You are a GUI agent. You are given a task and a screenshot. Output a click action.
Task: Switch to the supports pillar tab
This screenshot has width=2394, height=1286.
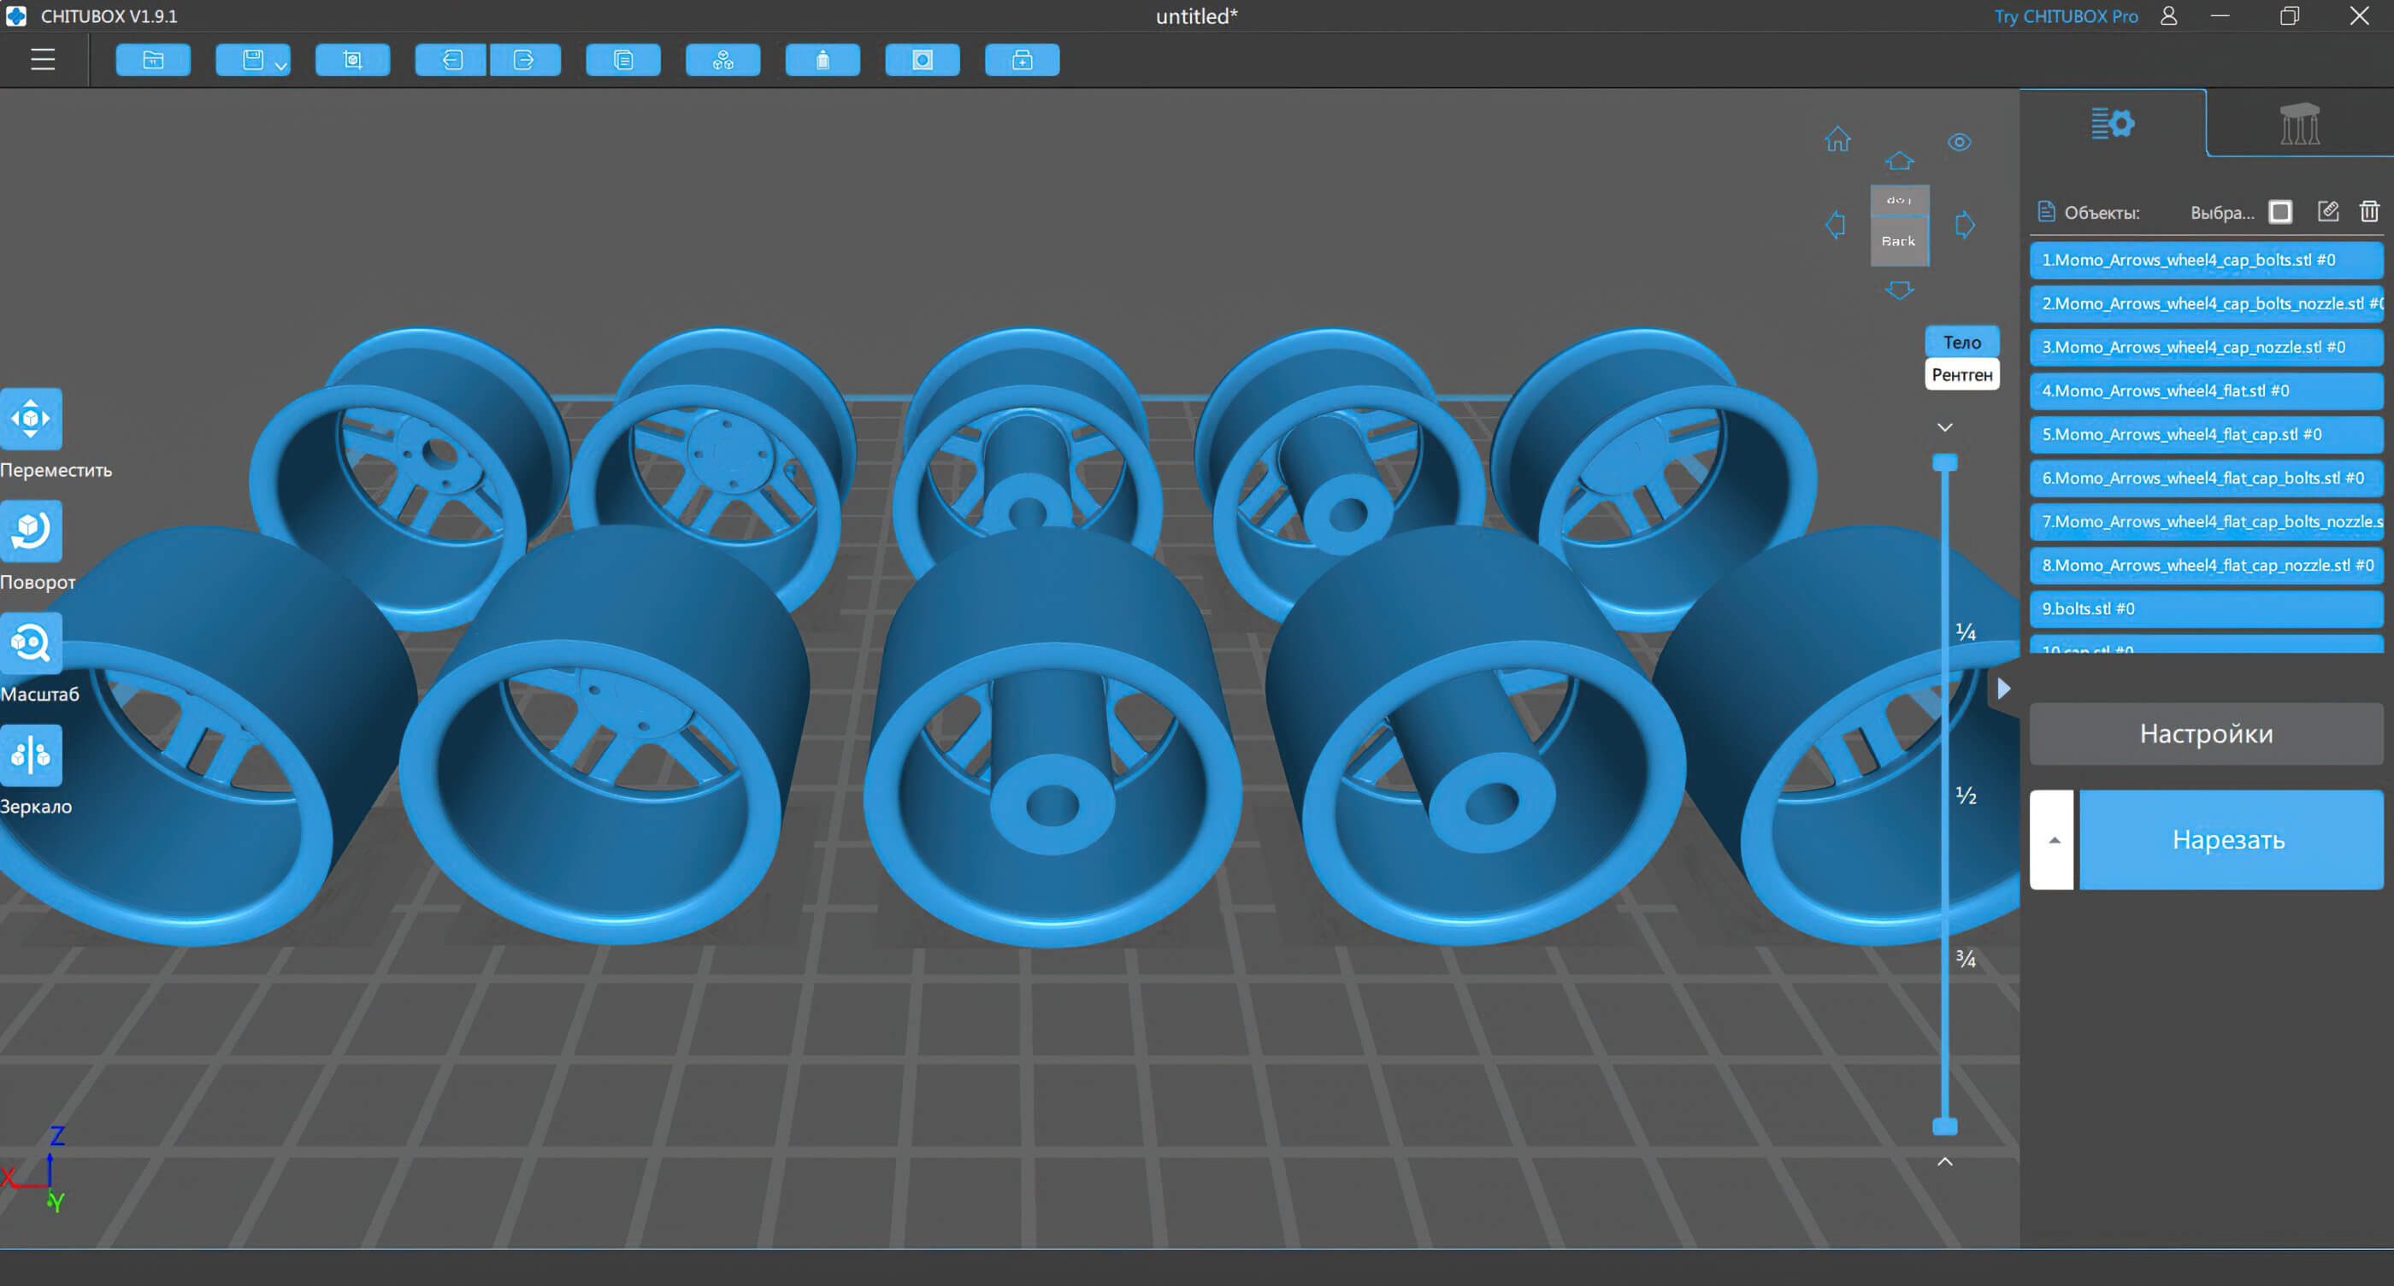[x=2299, y=124]
